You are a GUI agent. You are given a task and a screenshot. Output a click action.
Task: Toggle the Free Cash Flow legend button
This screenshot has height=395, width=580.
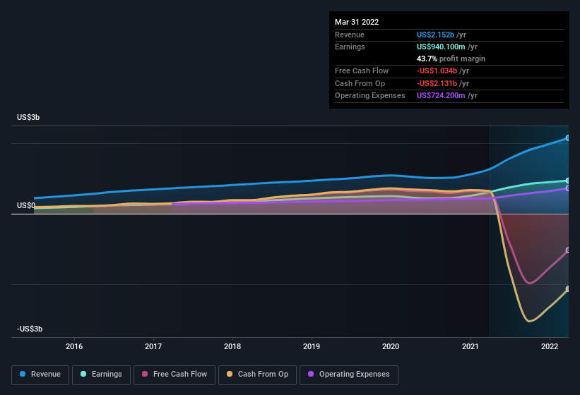coord(174,375)
